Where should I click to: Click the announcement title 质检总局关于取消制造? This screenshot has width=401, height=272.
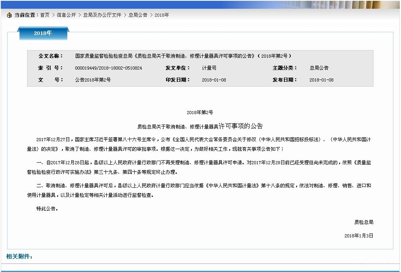[200, 126]
